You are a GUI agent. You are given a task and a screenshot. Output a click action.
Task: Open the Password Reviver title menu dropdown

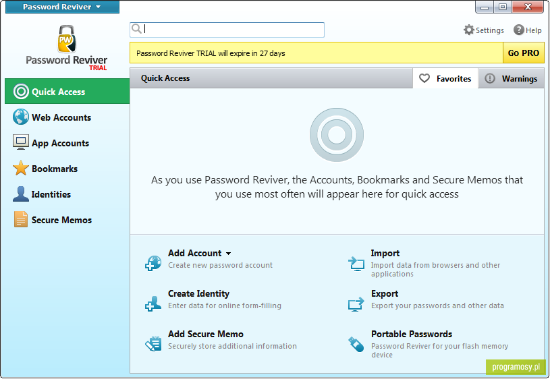point(62,7)
